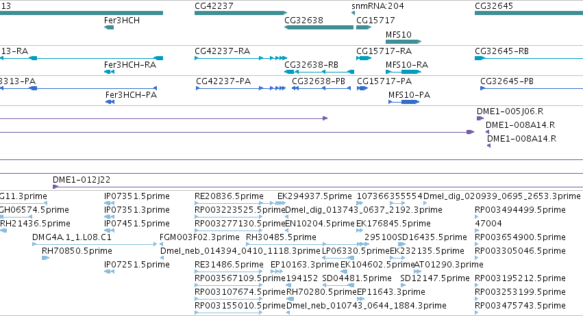
Task: Open EST EK104602.5prime
Action: click(x=377, y=265)
